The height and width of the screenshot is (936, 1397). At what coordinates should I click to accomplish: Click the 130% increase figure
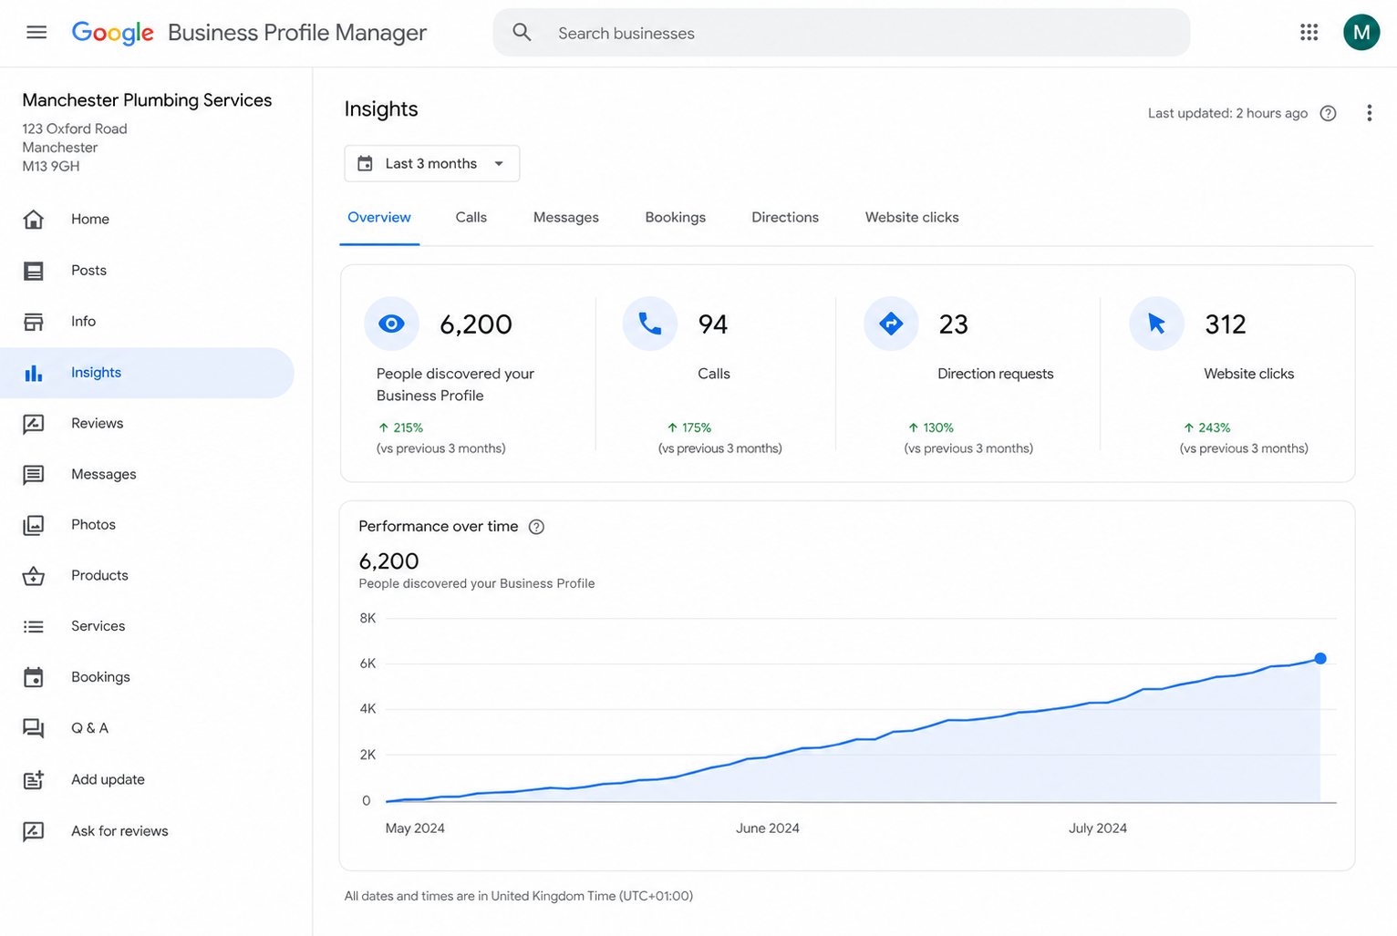pos(931,427)
